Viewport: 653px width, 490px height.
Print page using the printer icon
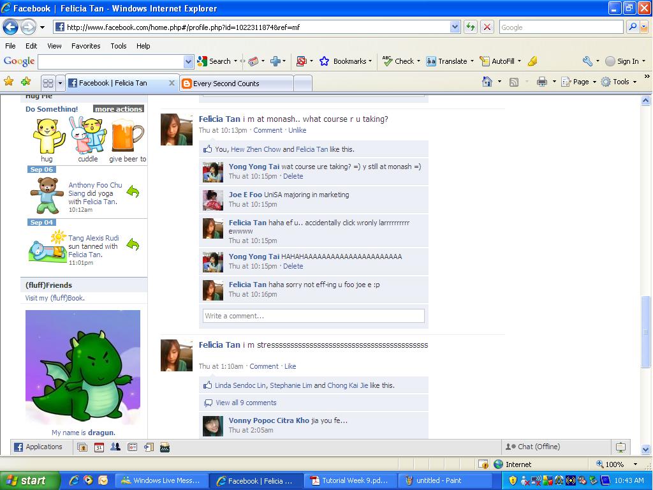(x=542, y=82)
